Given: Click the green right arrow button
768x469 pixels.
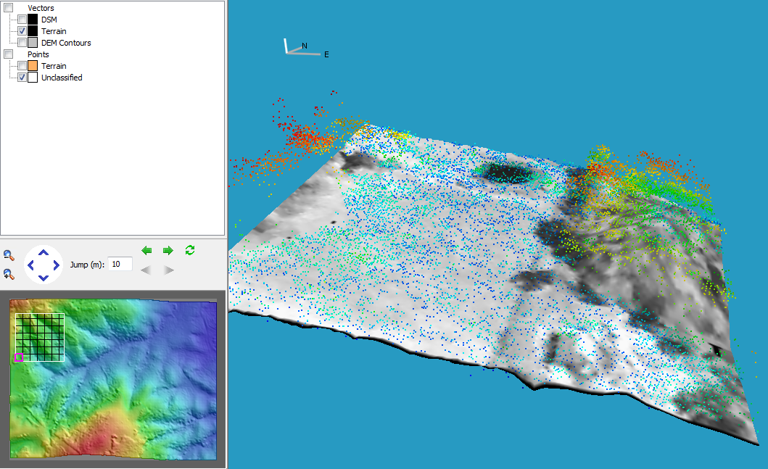Looking at the screenshot, I should tap(168, 250).
